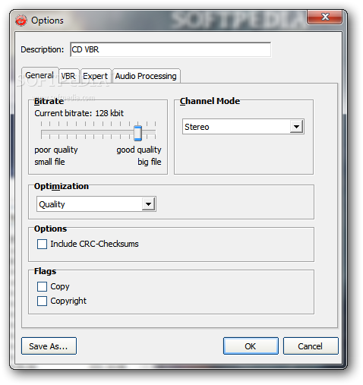Enable Include CRC-Checksums checkbox
The height and width of the screenshot is (385, 363).
[x=42, y=244]
